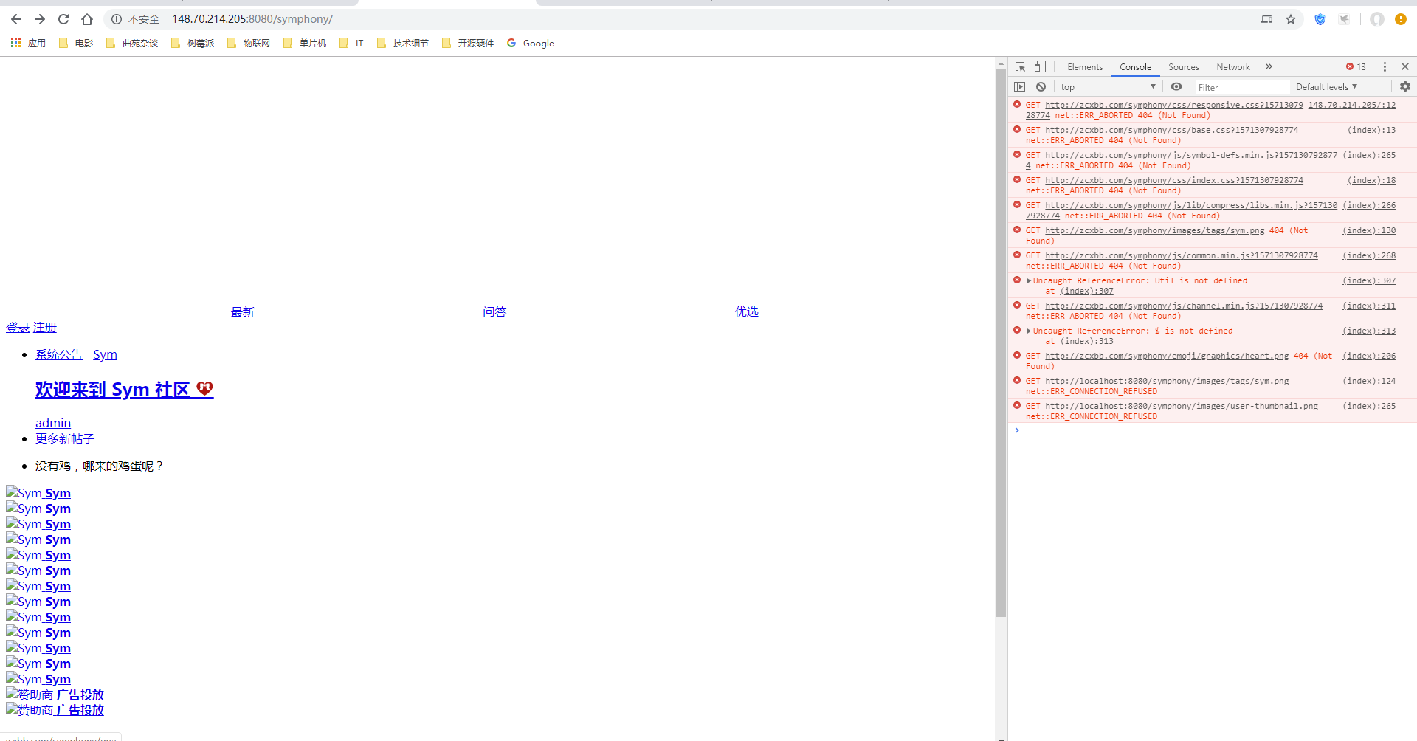
Task: Open the index.css error URL link
Action: pyautogui.click(x=1174, y=180)
